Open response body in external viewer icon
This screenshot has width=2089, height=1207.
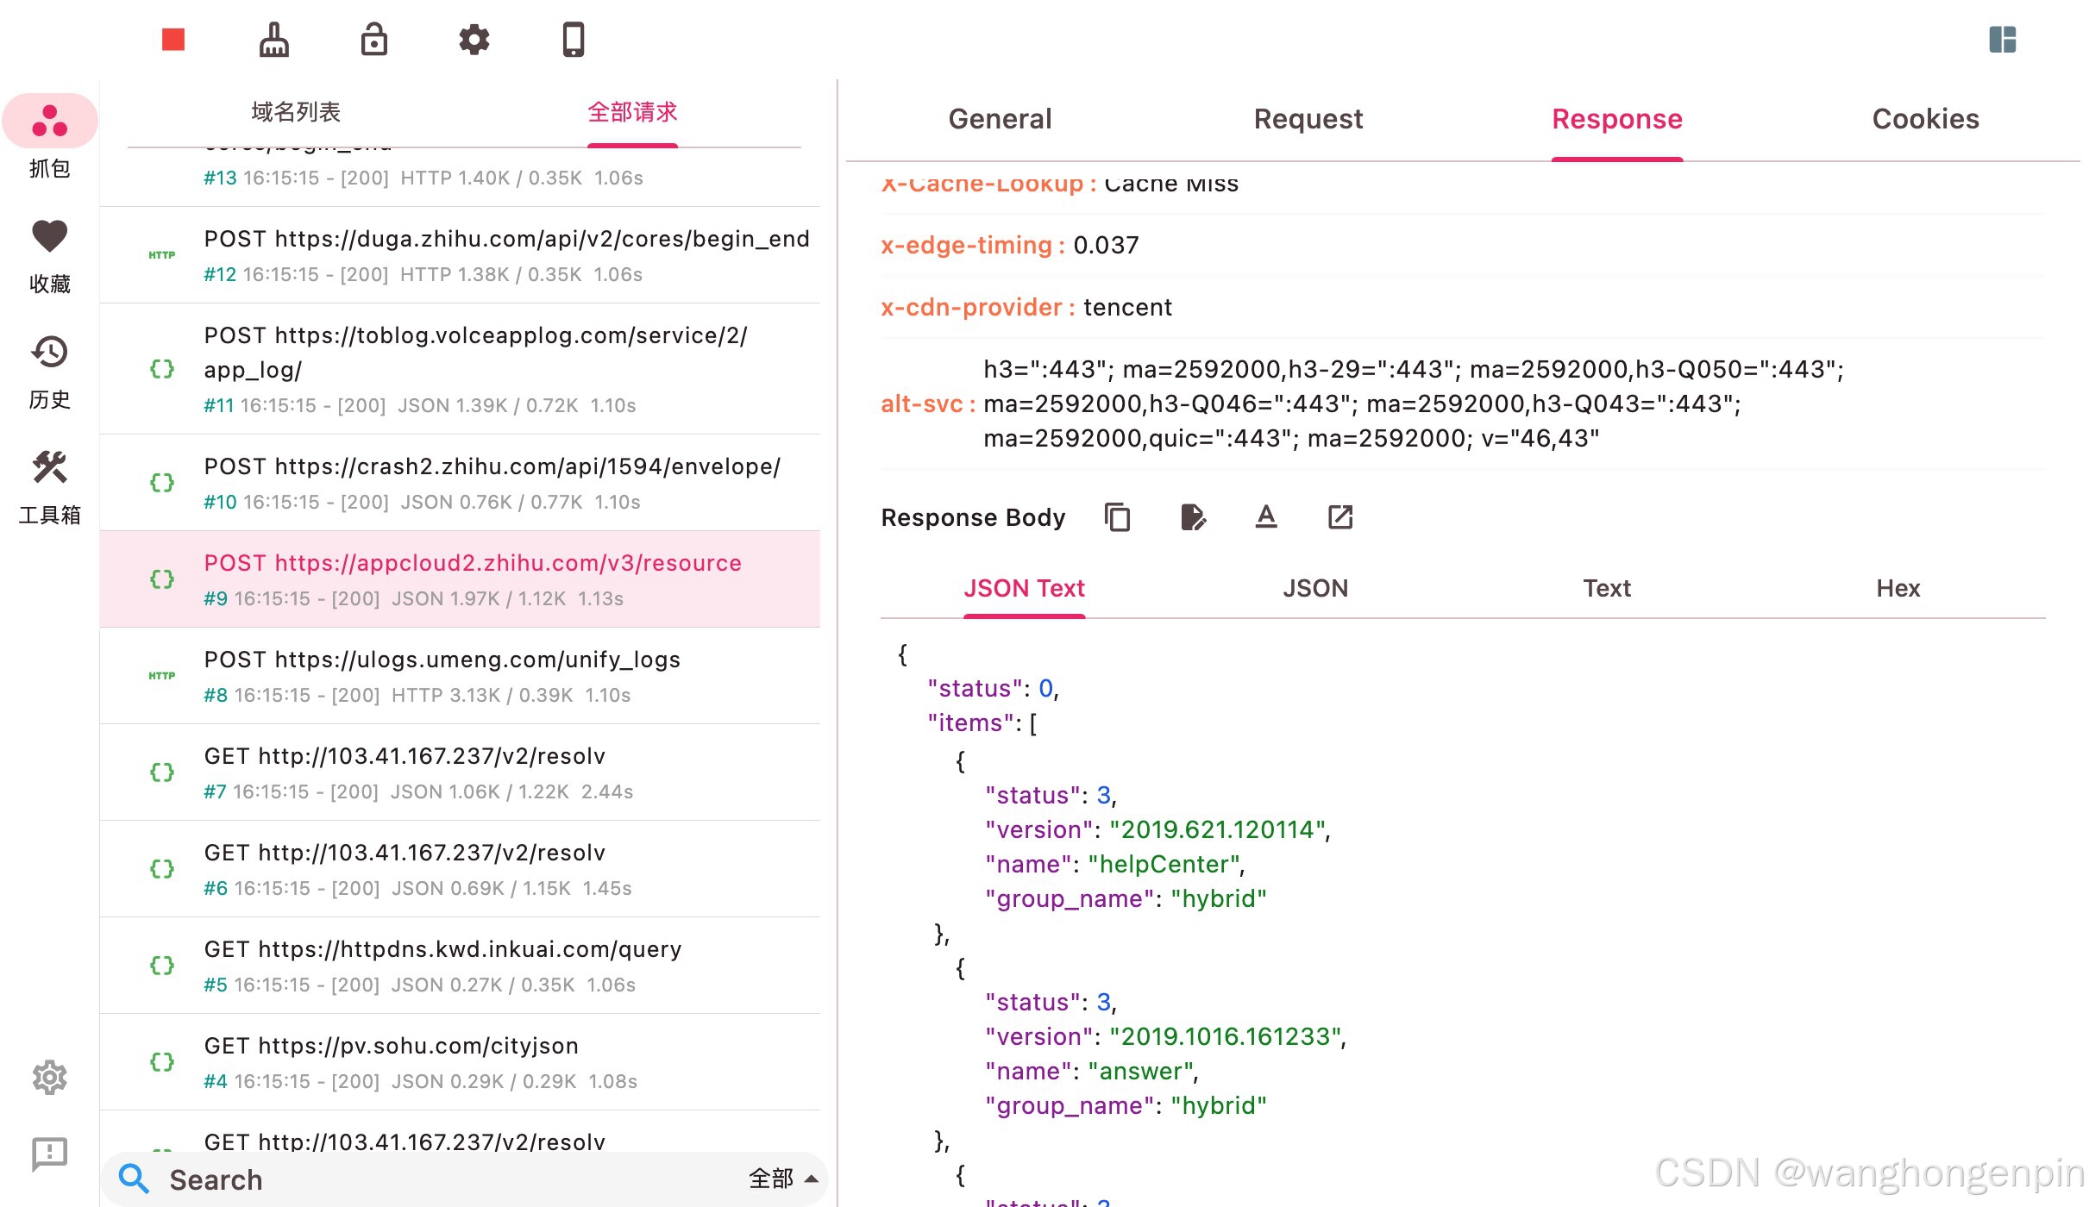coord(1339,517)
